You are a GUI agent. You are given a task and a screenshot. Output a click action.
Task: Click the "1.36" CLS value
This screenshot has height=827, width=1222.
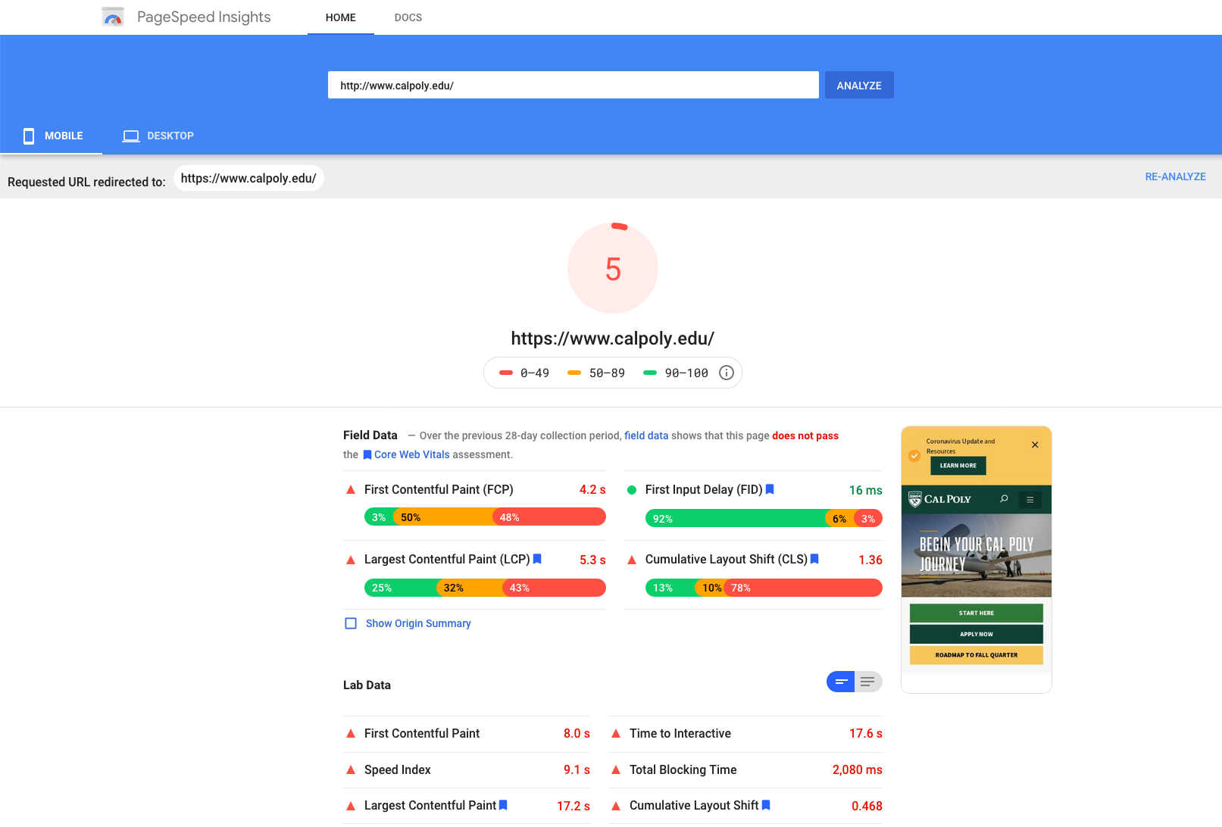pos(870,560)
